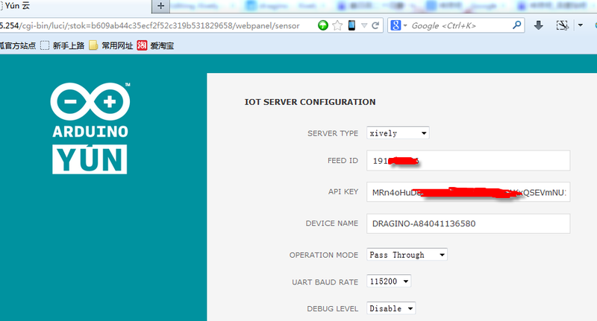The height and width of the screenshot is (321, 597).
Task: Open downloads with the down arrow icon
Action: [x=538, y=25]
